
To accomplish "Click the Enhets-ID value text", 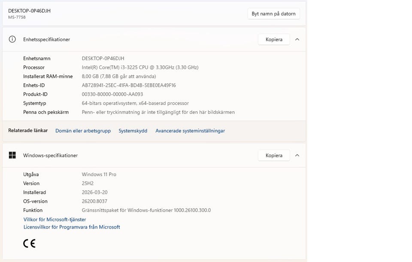I will click(x=129, y=85).
